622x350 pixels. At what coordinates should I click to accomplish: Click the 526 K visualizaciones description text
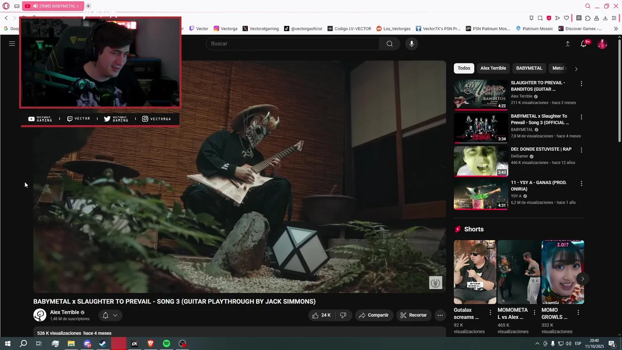point(59,333)
